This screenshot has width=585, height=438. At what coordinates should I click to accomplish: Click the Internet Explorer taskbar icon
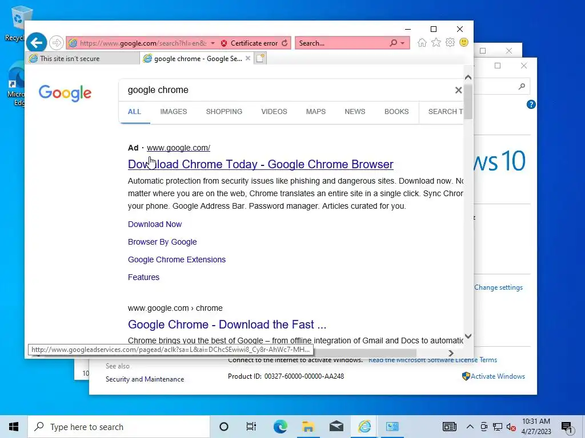(x=364, y=427)
